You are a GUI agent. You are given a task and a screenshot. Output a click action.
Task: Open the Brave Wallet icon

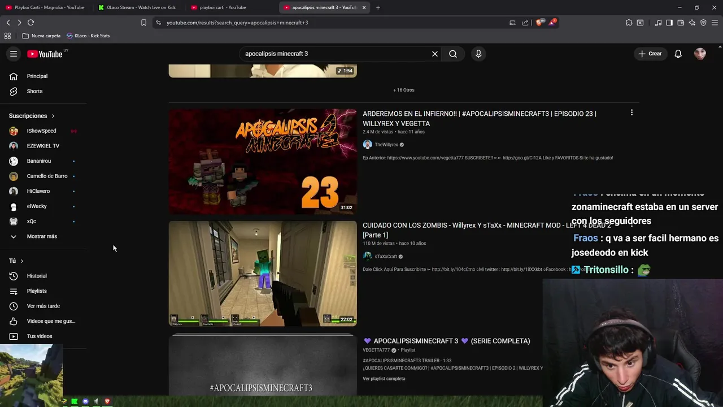(681, 23)
